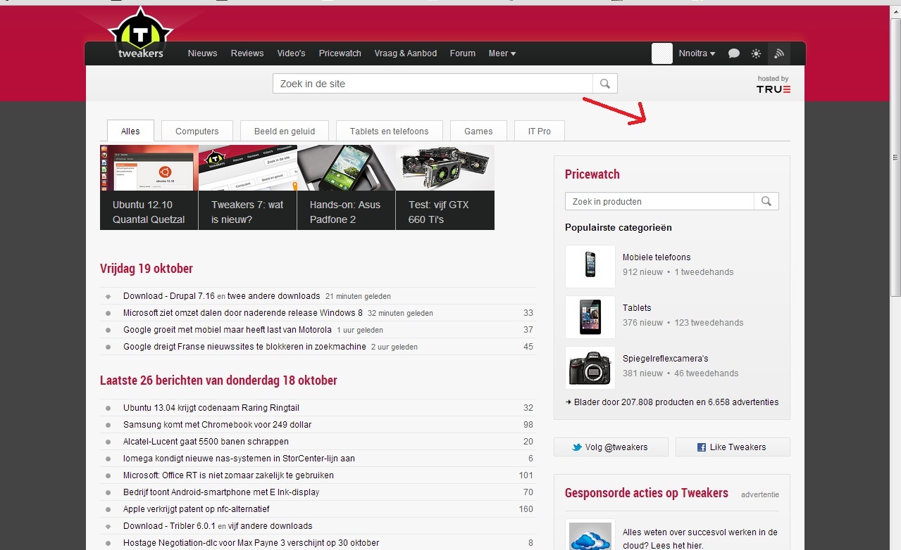
Task: Open the Tablets category link
Action: click(637, 308)
